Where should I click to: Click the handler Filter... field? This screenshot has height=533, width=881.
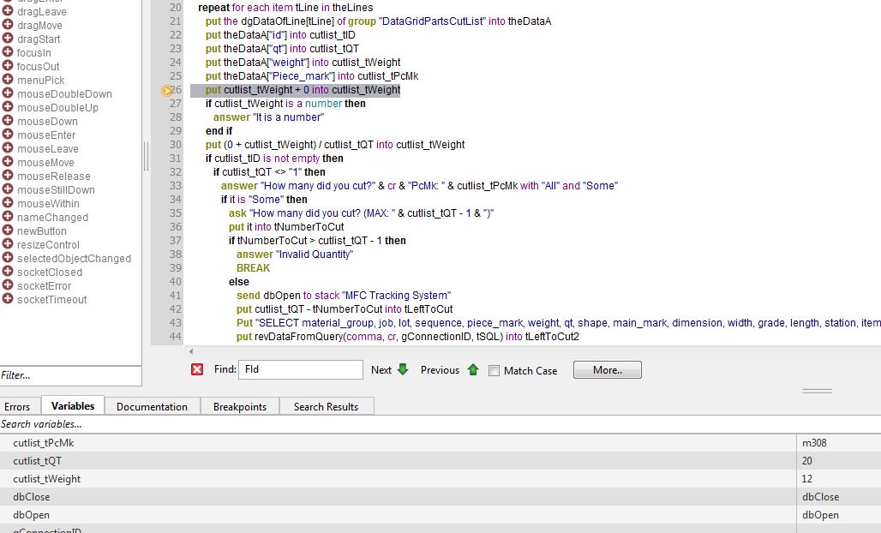[x=70, y=375]
